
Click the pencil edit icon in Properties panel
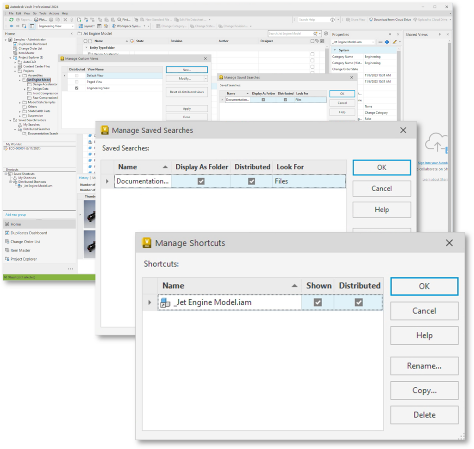(394, 42)
